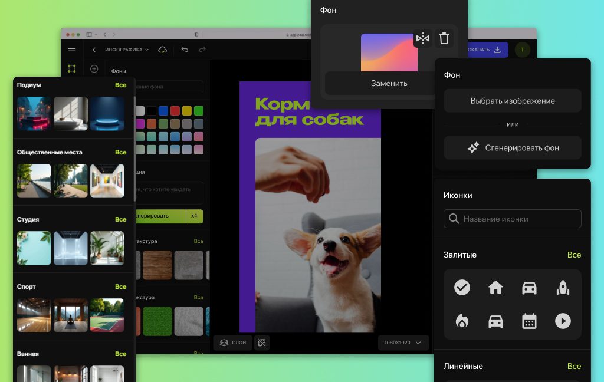Pick the red color swatch
This screenshot has width=604, height=382.
pyautogui.click(x=175, y=111)
